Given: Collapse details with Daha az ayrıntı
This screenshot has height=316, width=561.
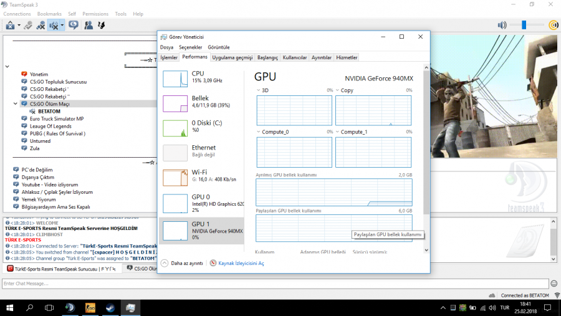Looking at the screenshot, I should point(182,263).
